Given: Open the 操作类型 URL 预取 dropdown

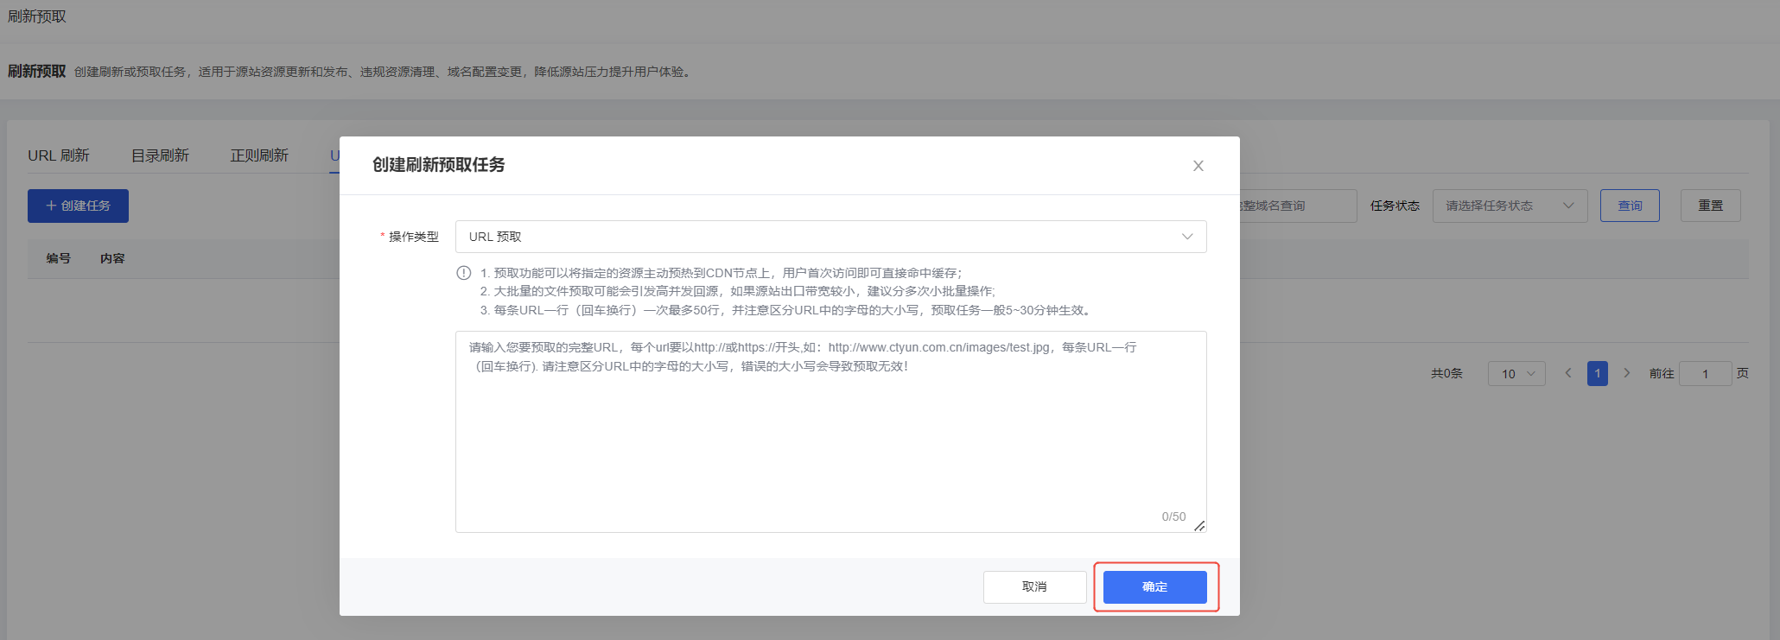Looking at the screenshot, I should coord(830,237).
